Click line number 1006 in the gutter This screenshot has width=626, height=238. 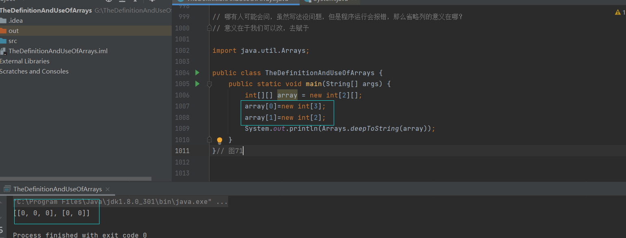click(182, 95)
